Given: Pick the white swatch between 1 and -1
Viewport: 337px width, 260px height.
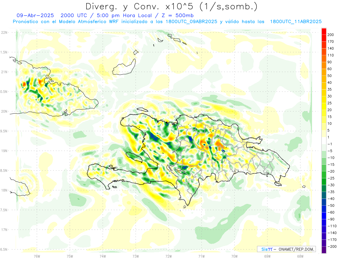Looking at the screenshot, I should click(x=324, y=141).
